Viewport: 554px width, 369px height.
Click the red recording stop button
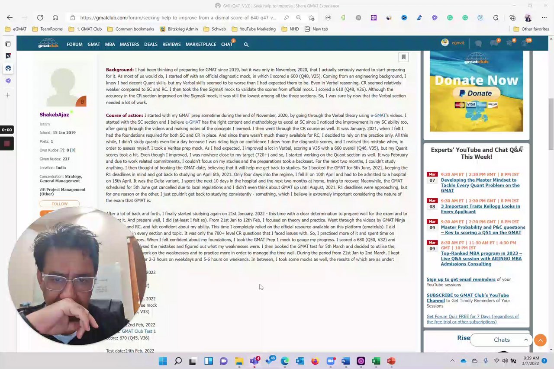pyautogui.click(x=7, y=144)
